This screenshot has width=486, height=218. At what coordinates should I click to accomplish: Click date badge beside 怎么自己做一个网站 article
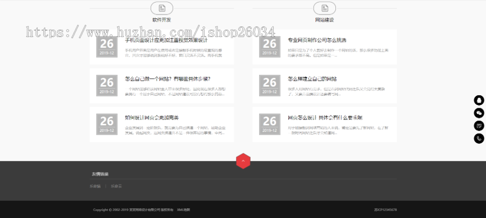(106, 86)
